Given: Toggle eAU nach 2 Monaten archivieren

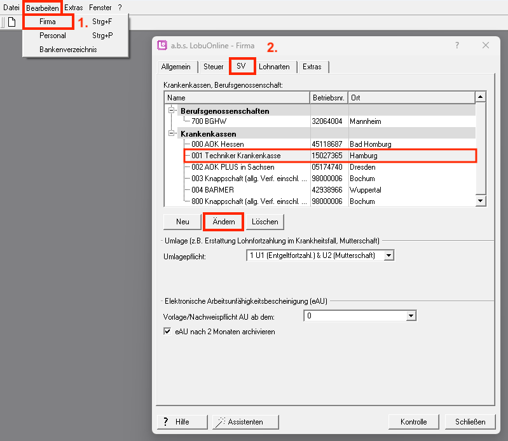Looking at the screenshot, I should [x=168, y=332].
